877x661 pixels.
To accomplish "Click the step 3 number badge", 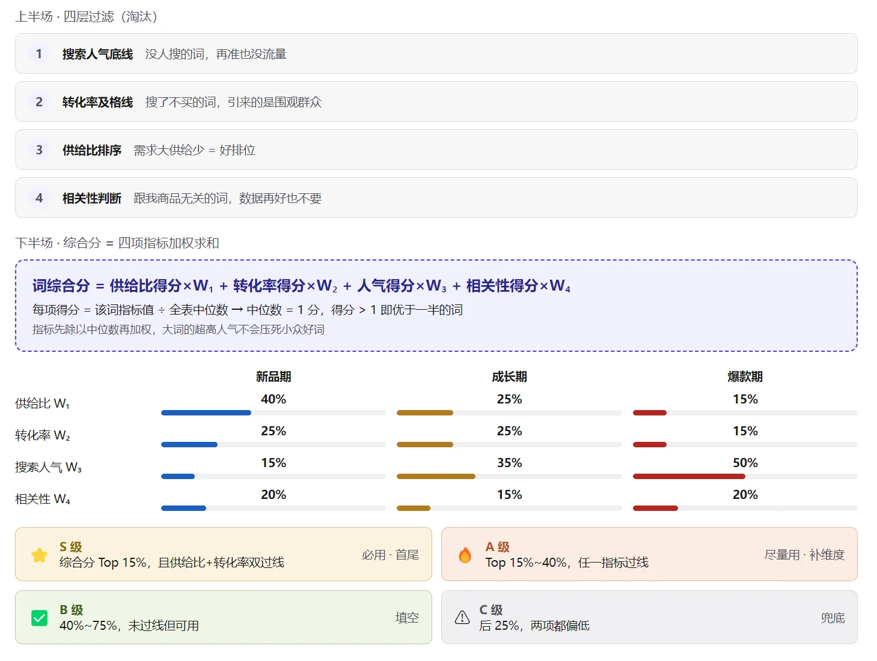I will click(39, 150).
